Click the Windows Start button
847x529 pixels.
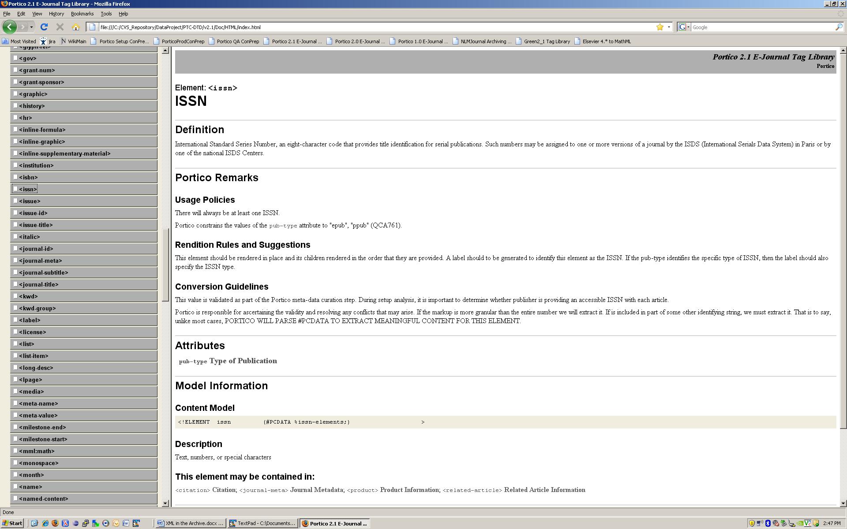[x=12, y=523]
